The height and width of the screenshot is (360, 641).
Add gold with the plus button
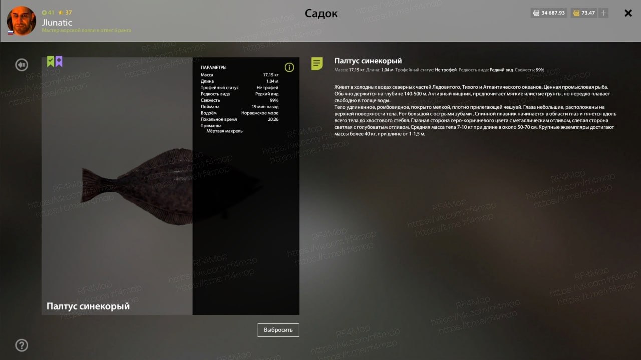(603, 13)
